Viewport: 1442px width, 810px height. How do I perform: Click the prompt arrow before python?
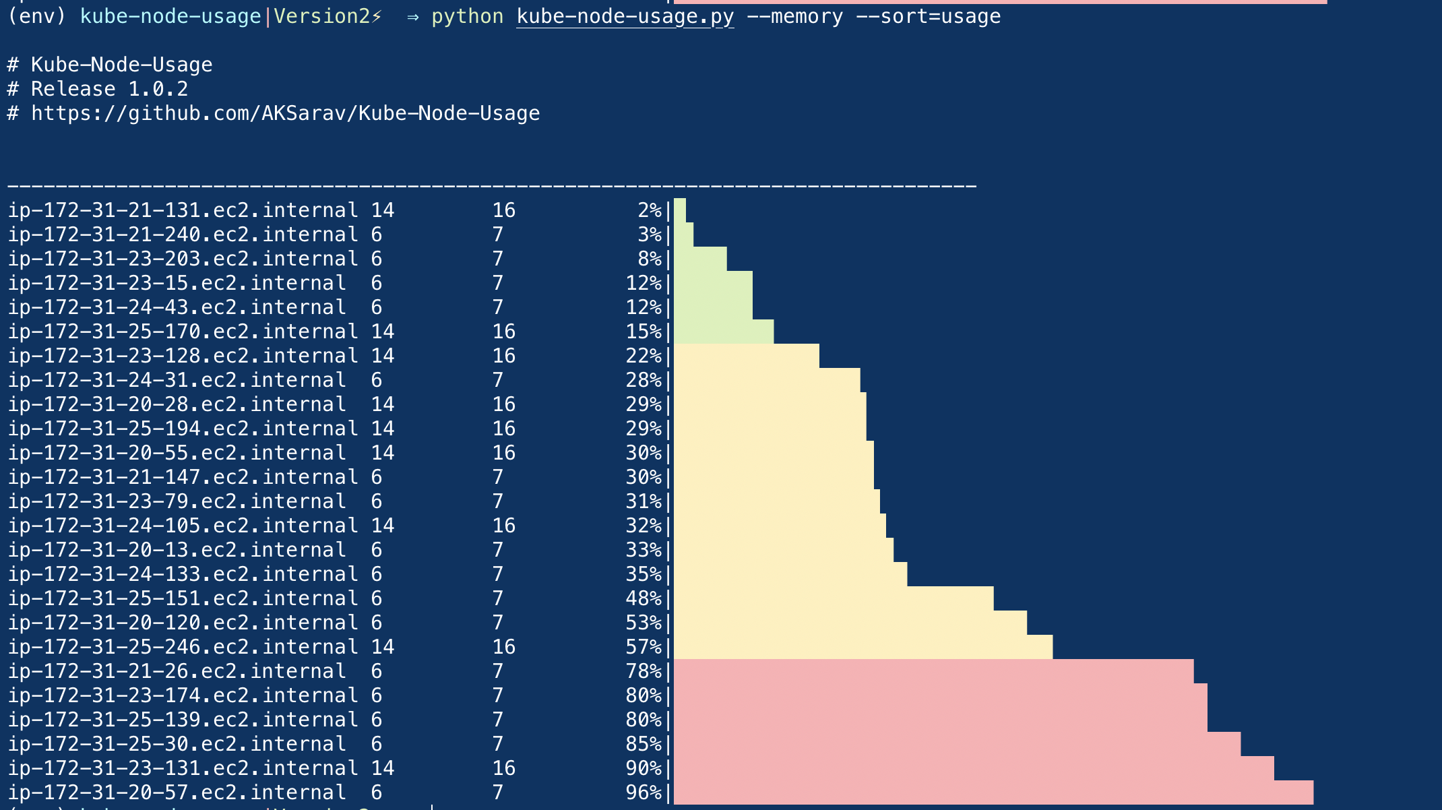point(412,16)
